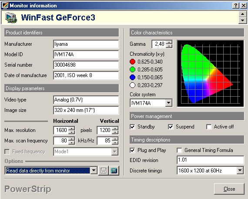Increase Gamma with the up spinner arrow

click(x=169, y=42)
